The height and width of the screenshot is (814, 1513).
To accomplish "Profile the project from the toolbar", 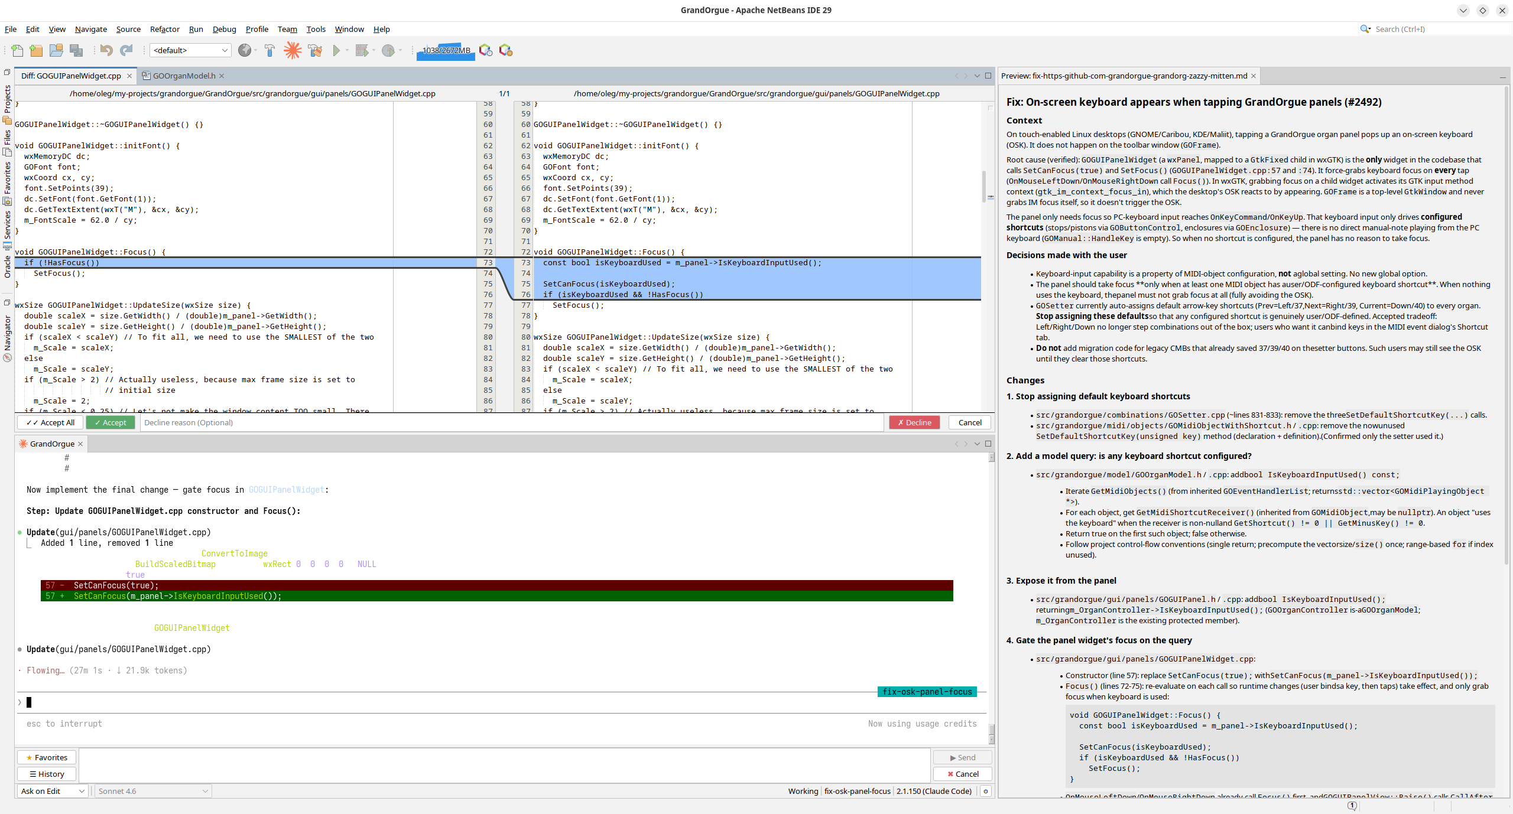I will pos(388,51).
